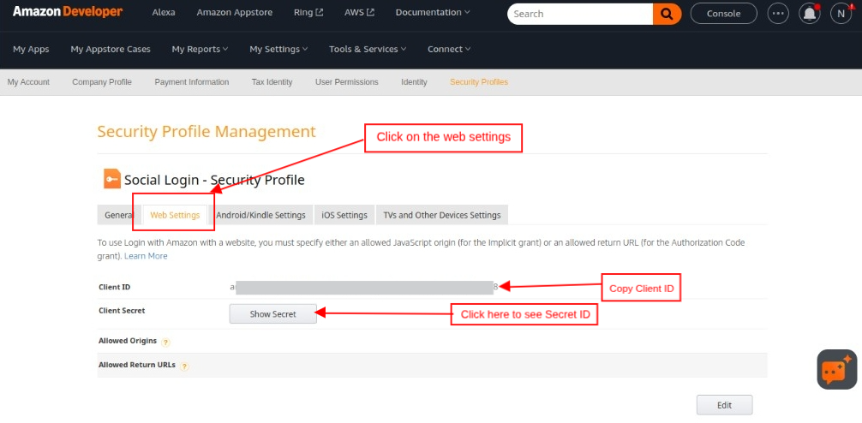
Task: Click the Amazon Developer logo
Action: coord(68,12)
